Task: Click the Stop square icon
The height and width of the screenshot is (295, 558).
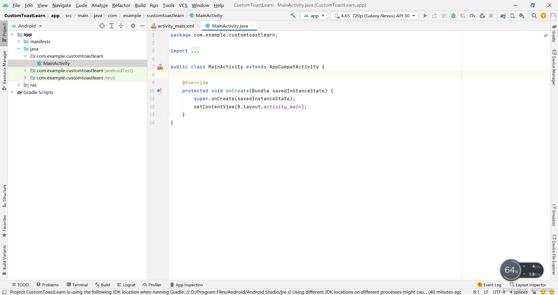Action: pos(491,16)
